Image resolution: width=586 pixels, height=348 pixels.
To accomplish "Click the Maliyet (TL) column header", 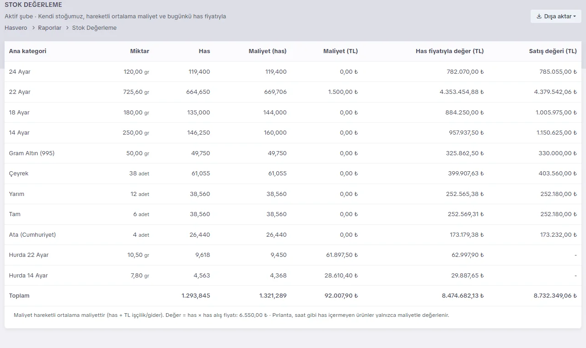I will pyautogui.click(x=341, y=51).
